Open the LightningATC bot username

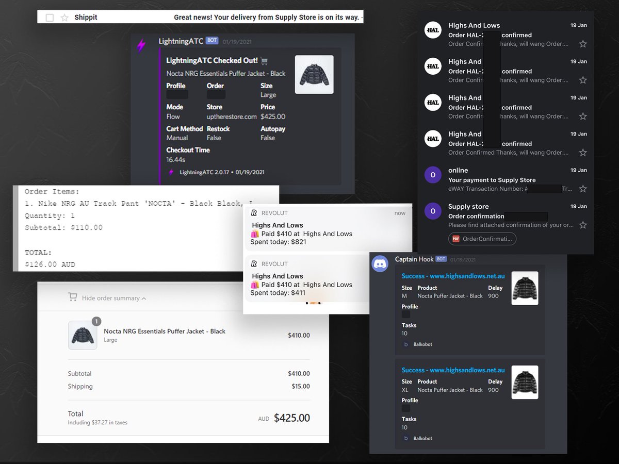tap(181, 41)
